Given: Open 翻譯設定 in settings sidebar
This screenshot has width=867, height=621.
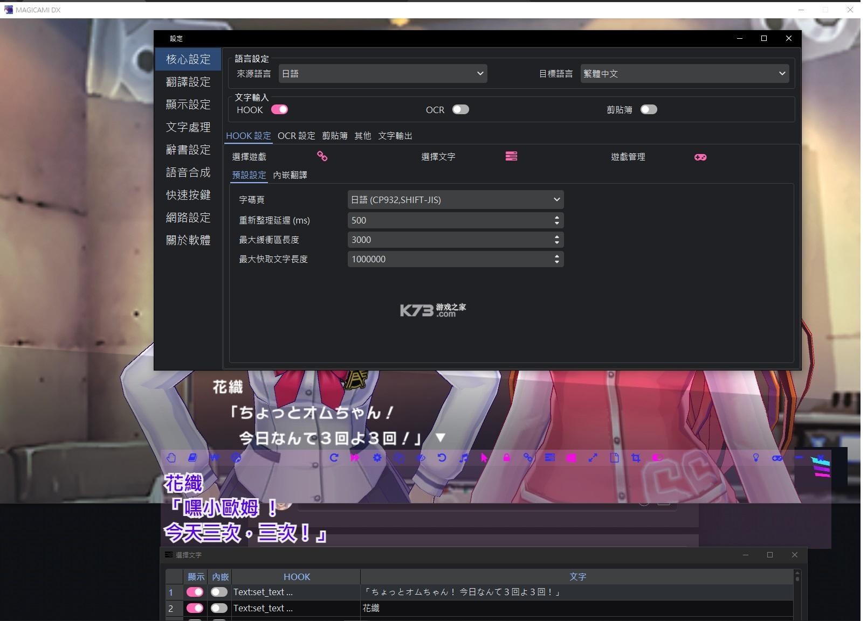Looking at the screenshot, I should coord(188,82).
